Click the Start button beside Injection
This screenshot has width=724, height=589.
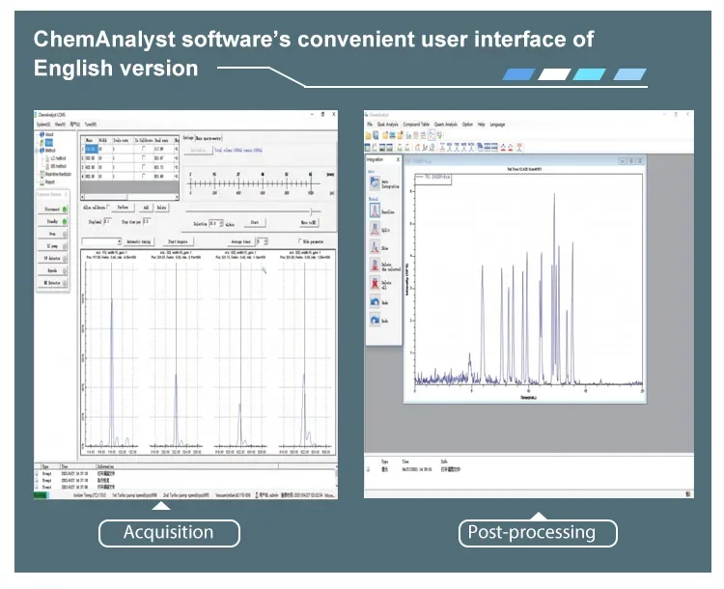click(x=255, y=223)
